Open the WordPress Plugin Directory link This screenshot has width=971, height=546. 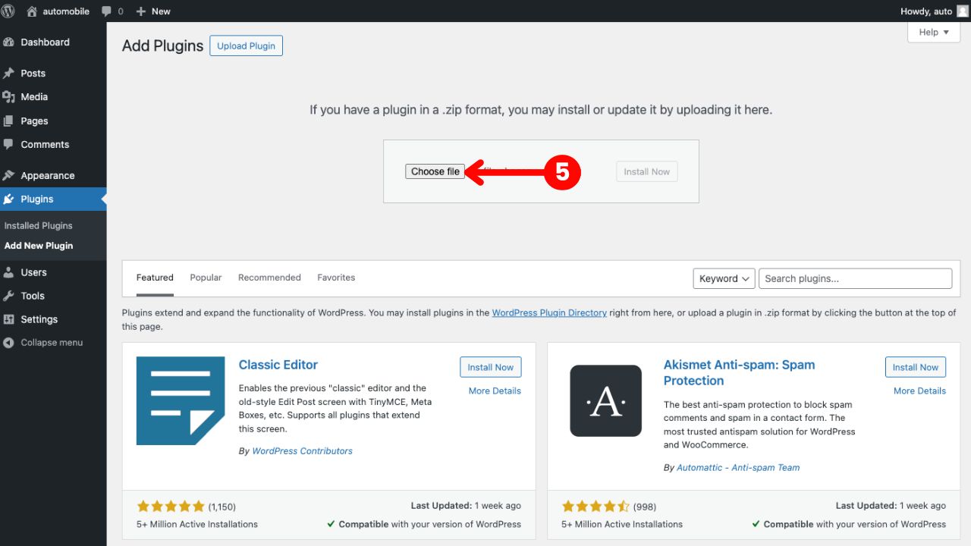[x=549, y=312]
